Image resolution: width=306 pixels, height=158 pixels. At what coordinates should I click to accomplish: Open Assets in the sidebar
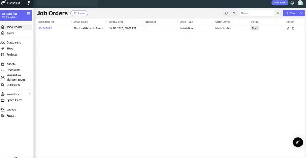click(16, 64)
